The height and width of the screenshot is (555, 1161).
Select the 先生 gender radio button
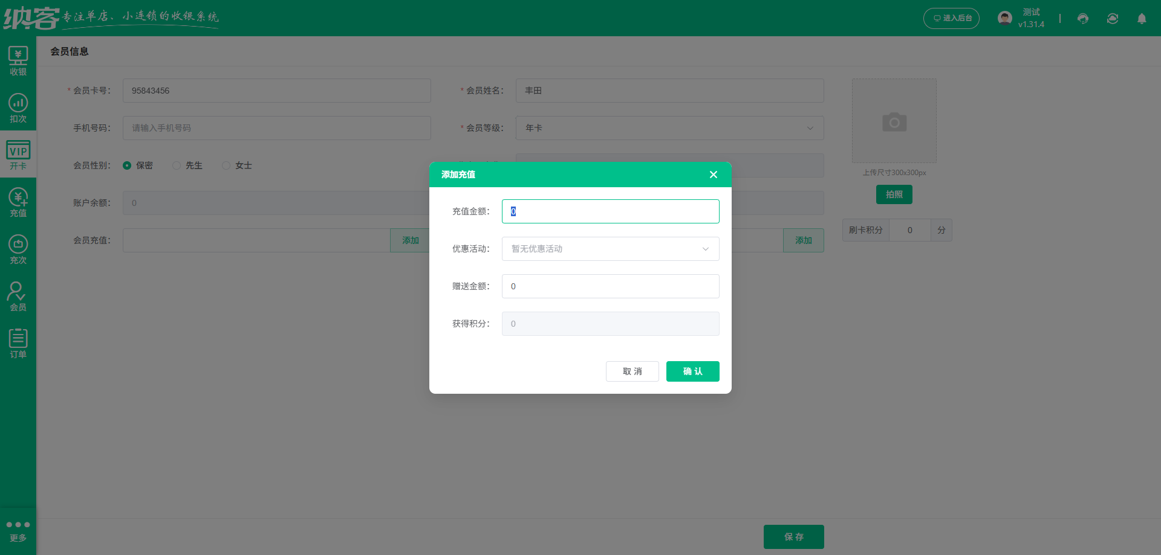[177, 165]
